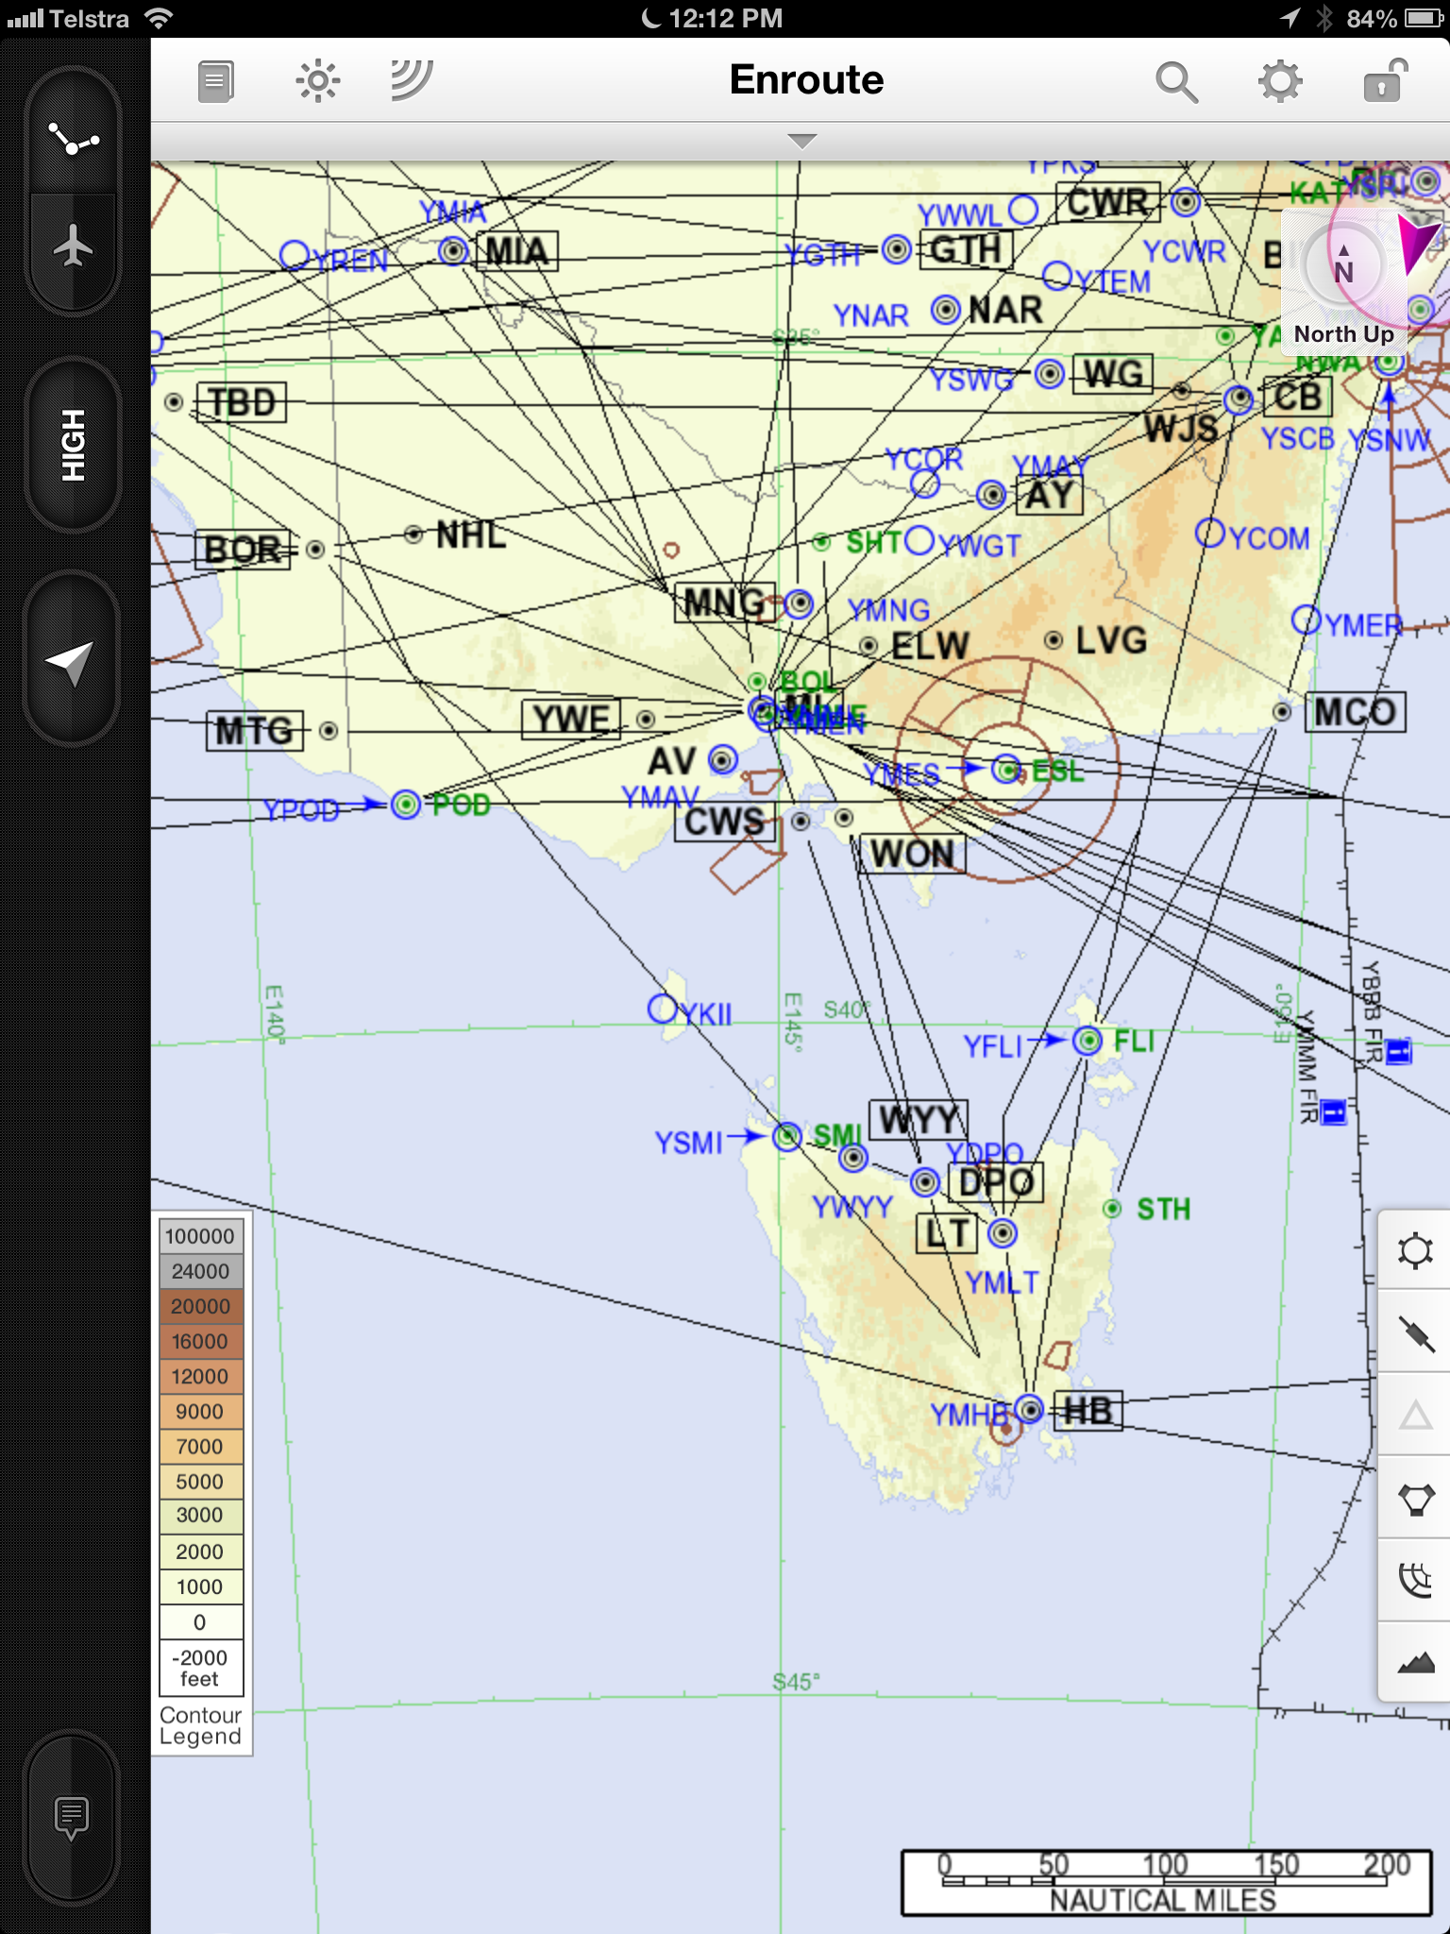The height and width of the screenshot is (1934, 1450).
Task: Tap the Enroute title
Action: pyautogui.click(x=806, y=80)
